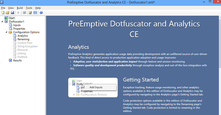Open the Properties page

pyautogui.click(x=19, y=28)
